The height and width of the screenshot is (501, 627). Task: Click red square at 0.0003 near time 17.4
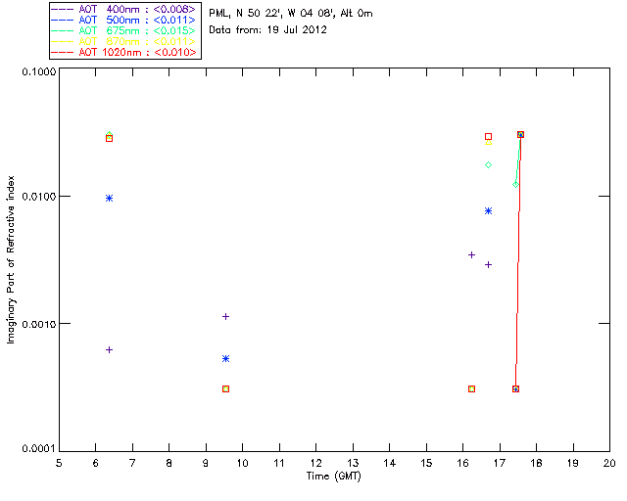tap(516, 389)
